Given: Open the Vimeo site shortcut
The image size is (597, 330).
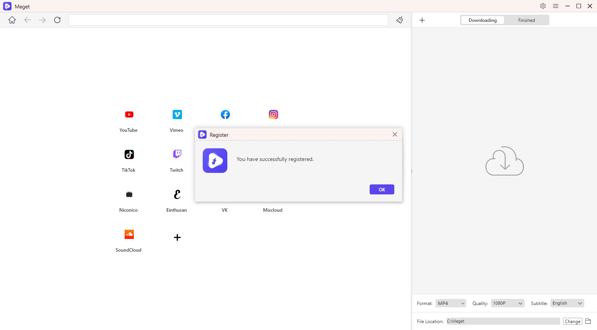Looking at the screenshot, I should (x=177, y=114).
